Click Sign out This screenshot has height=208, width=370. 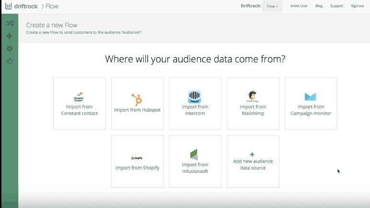tap(358, 6)
